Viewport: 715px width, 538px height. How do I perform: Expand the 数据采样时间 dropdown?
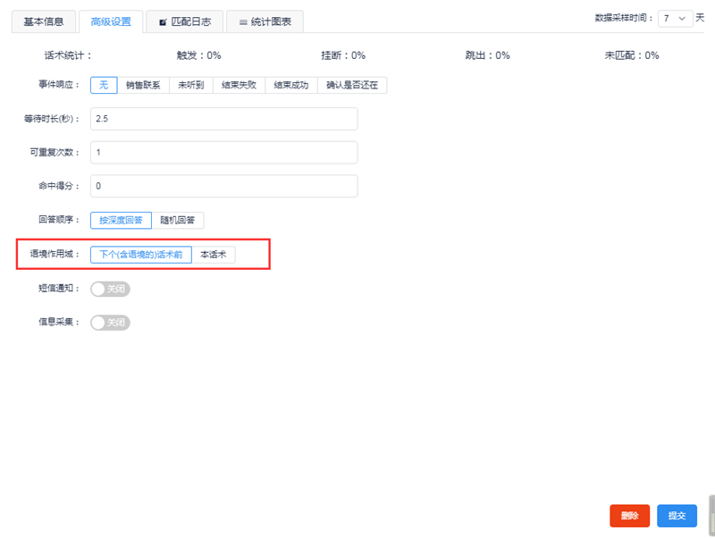pos(674,18)
